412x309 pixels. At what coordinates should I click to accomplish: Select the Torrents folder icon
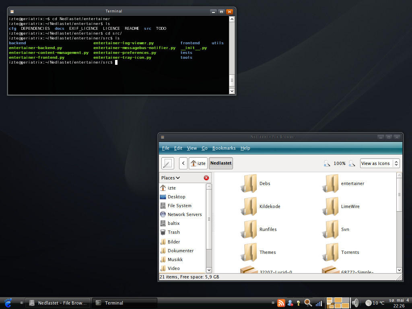pos(330,252)
